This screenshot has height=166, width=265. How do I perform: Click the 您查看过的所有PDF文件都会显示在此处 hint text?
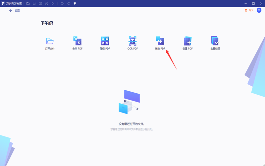132,129
